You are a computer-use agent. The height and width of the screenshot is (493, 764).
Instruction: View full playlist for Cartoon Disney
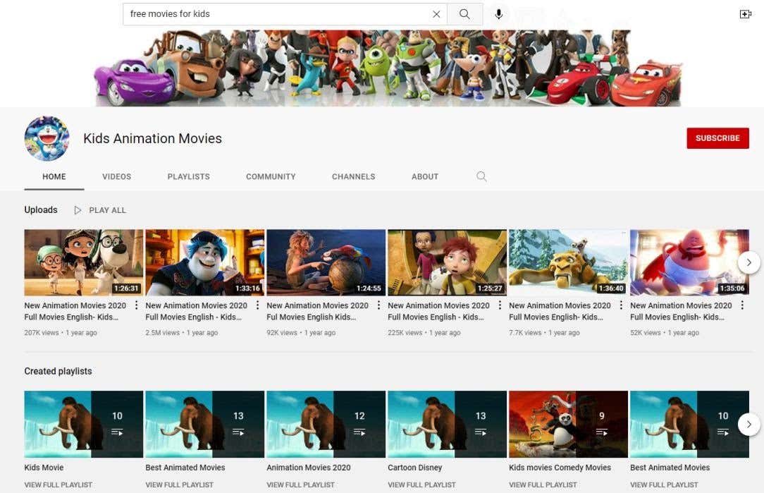click(421, 485)
